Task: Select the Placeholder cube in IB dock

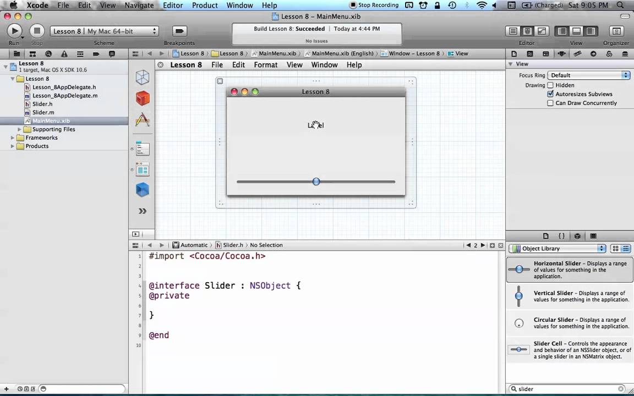Action: coord(143,77)
